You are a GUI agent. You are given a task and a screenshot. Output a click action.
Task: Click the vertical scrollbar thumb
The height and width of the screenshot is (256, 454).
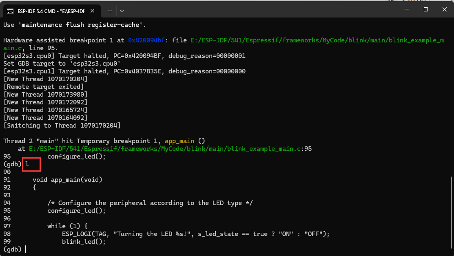tap(452, 213)
